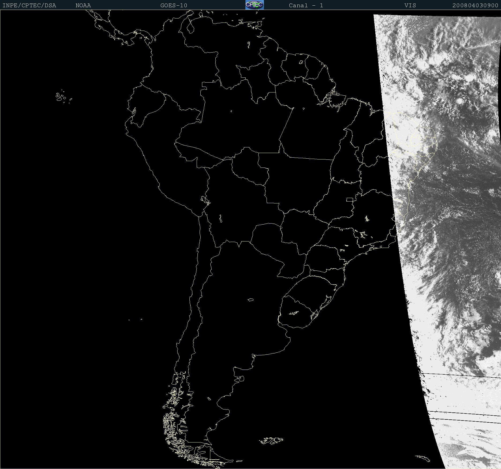Click the CPTEC logo in the header

(255, 5)
